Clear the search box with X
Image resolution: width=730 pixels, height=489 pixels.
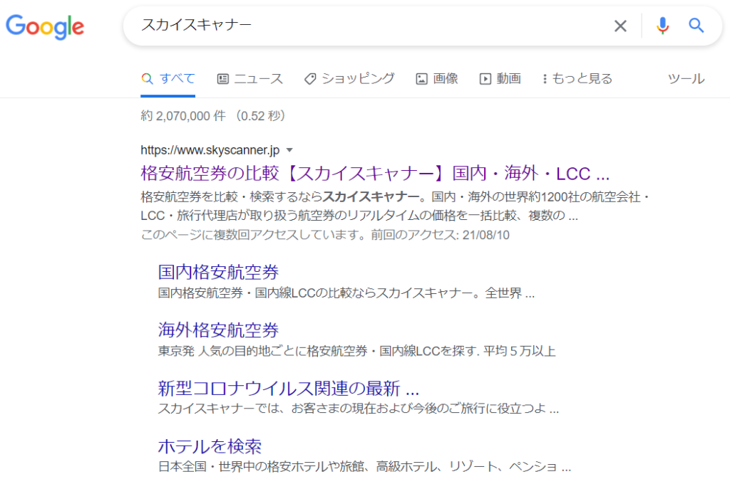[620, 26]
